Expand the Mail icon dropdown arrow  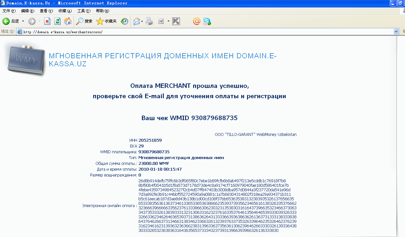pos(142,21)
